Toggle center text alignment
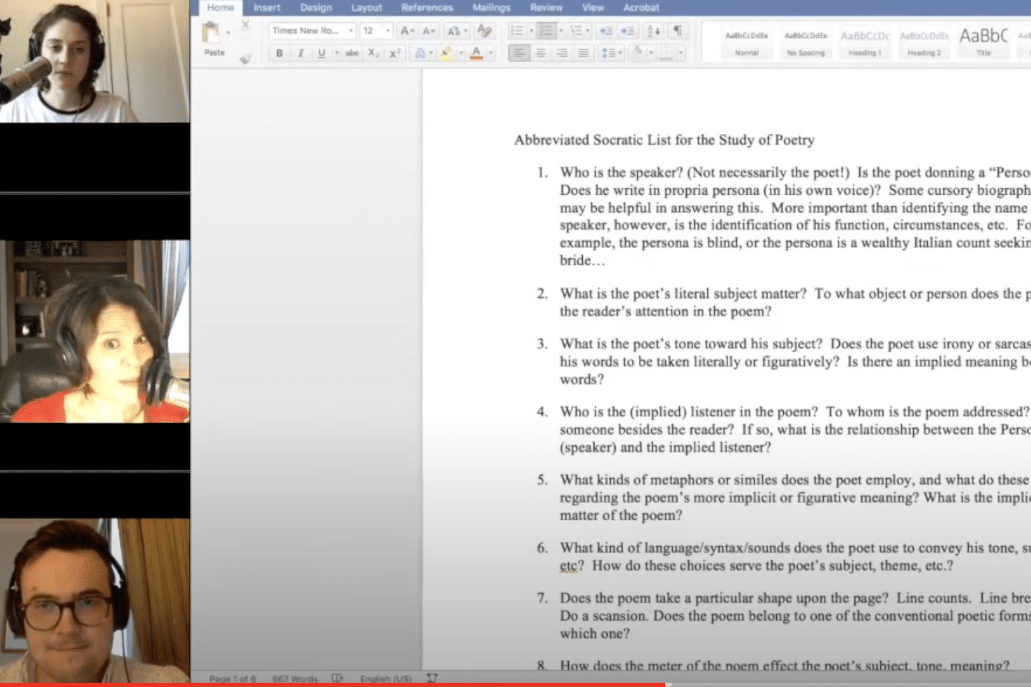This screenshot has width=1031, height=687. tap(540, 52)
